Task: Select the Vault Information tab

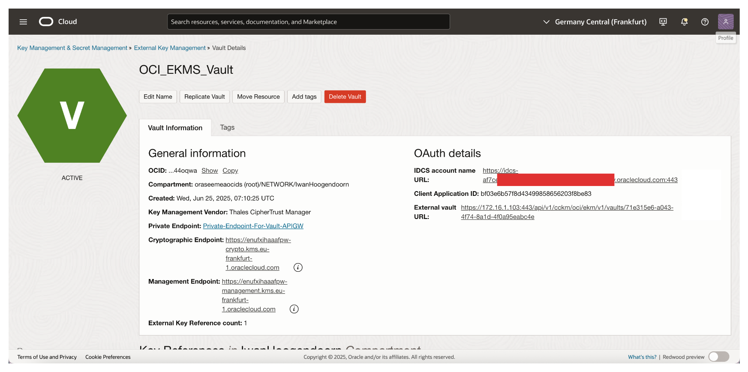Action: coord(175,128)
